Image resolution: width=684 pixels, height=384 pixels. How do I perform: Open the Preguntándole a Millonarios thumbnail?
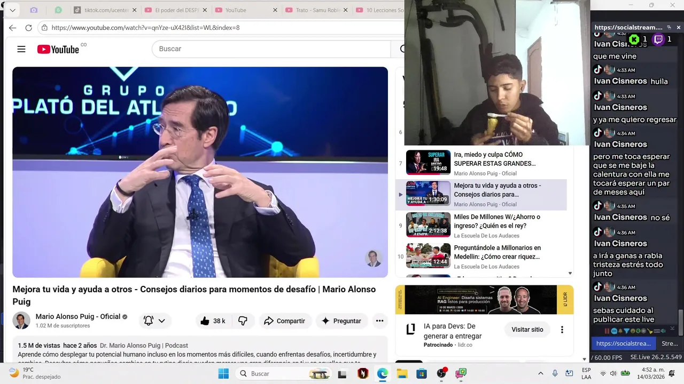(428, 255)
